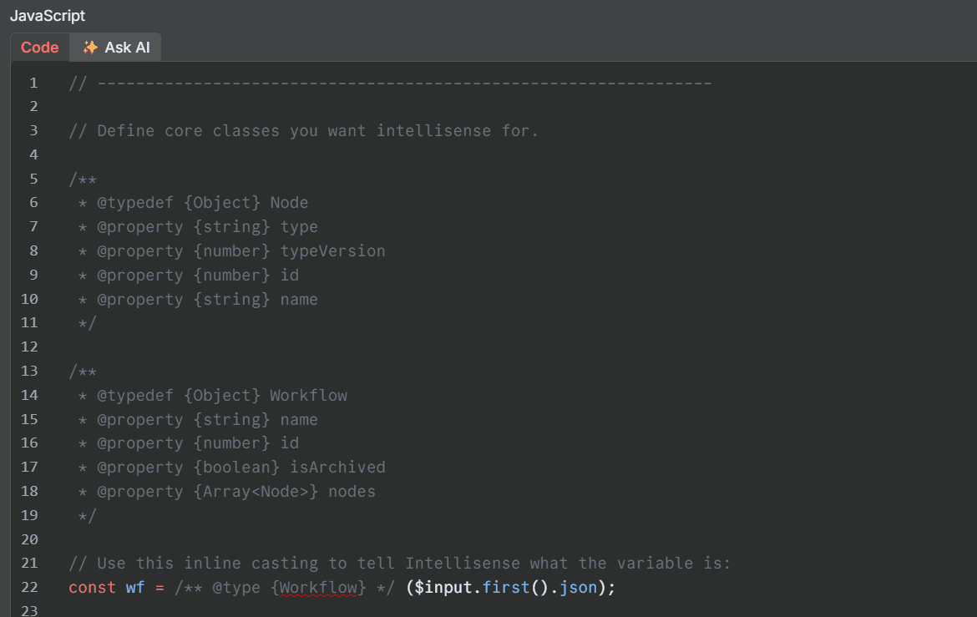Image resolution: width=977 pixels, height=617 pixels.
Task: Click the sparkle icon beside Ask AI
Action: pos(90,48)
